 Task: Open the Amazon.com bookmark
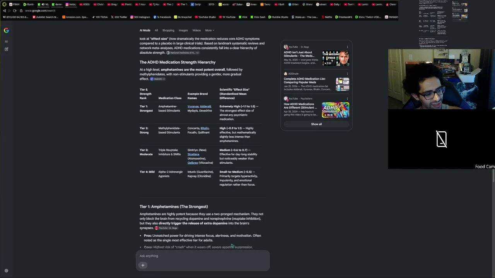[x=75, y=17]
